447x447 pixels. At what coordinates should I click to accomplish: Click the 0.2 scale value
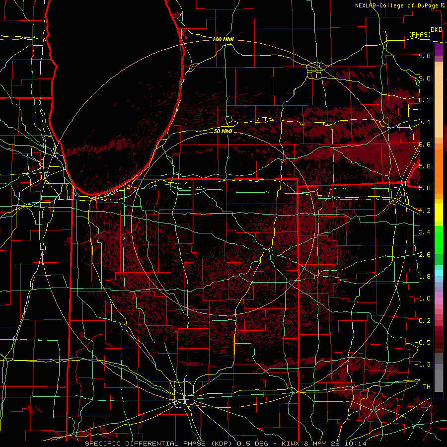[425, 321]
